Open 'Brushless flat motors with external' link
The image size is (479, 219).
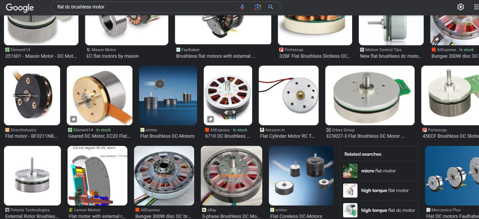coord(216,56)
